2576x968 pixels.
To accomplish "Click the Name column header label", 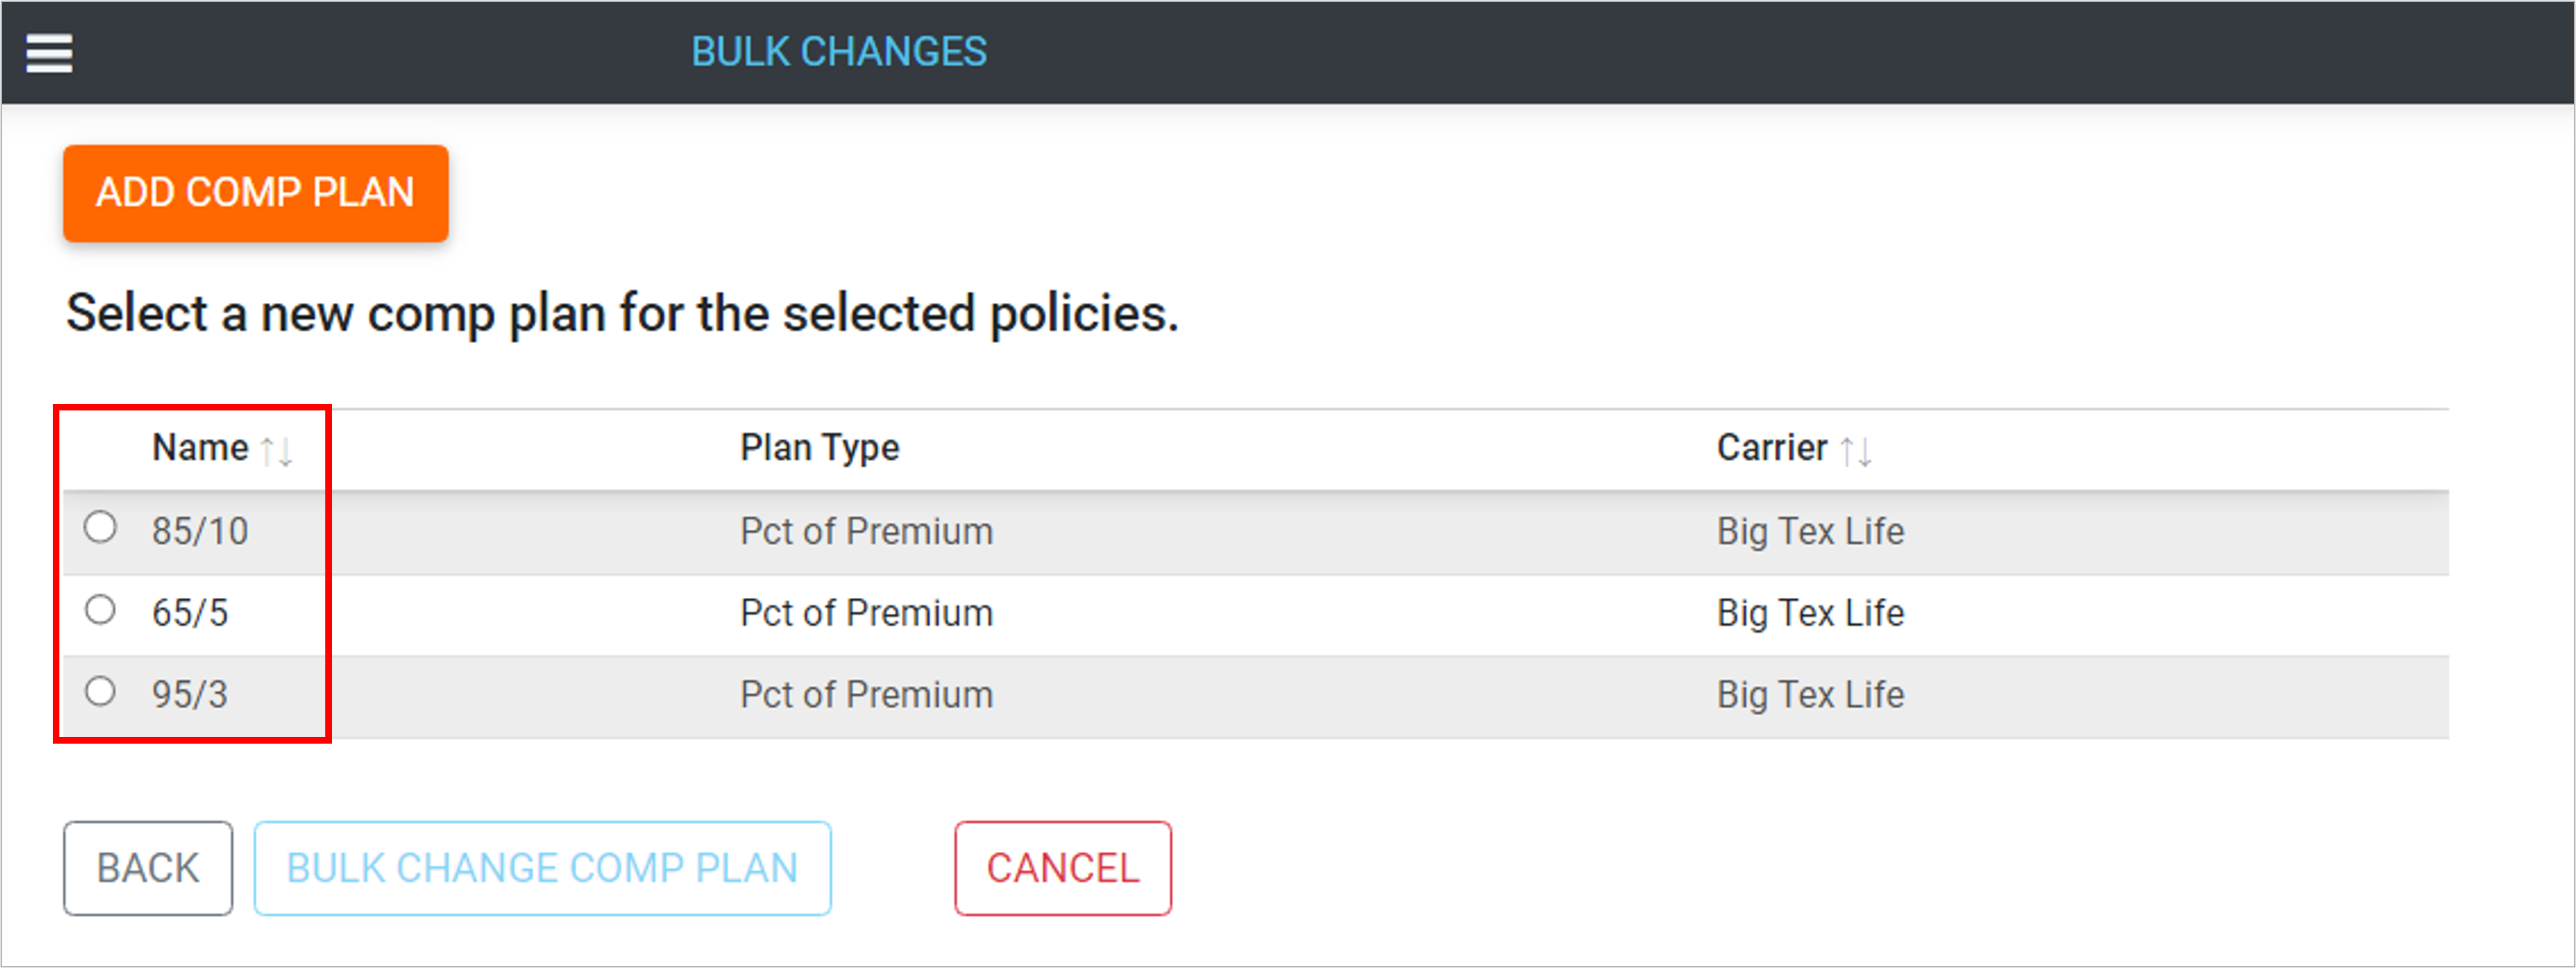I will (200, 448).
